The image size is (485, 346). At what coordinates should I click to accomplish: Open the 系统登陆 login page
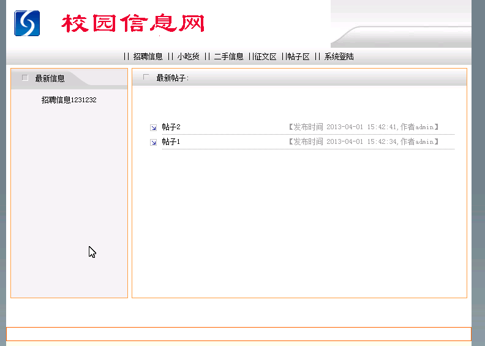pos(339,56)
